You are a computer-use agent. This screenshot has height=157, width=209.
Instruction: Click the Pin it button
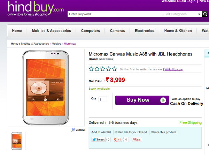click(137, 140)
